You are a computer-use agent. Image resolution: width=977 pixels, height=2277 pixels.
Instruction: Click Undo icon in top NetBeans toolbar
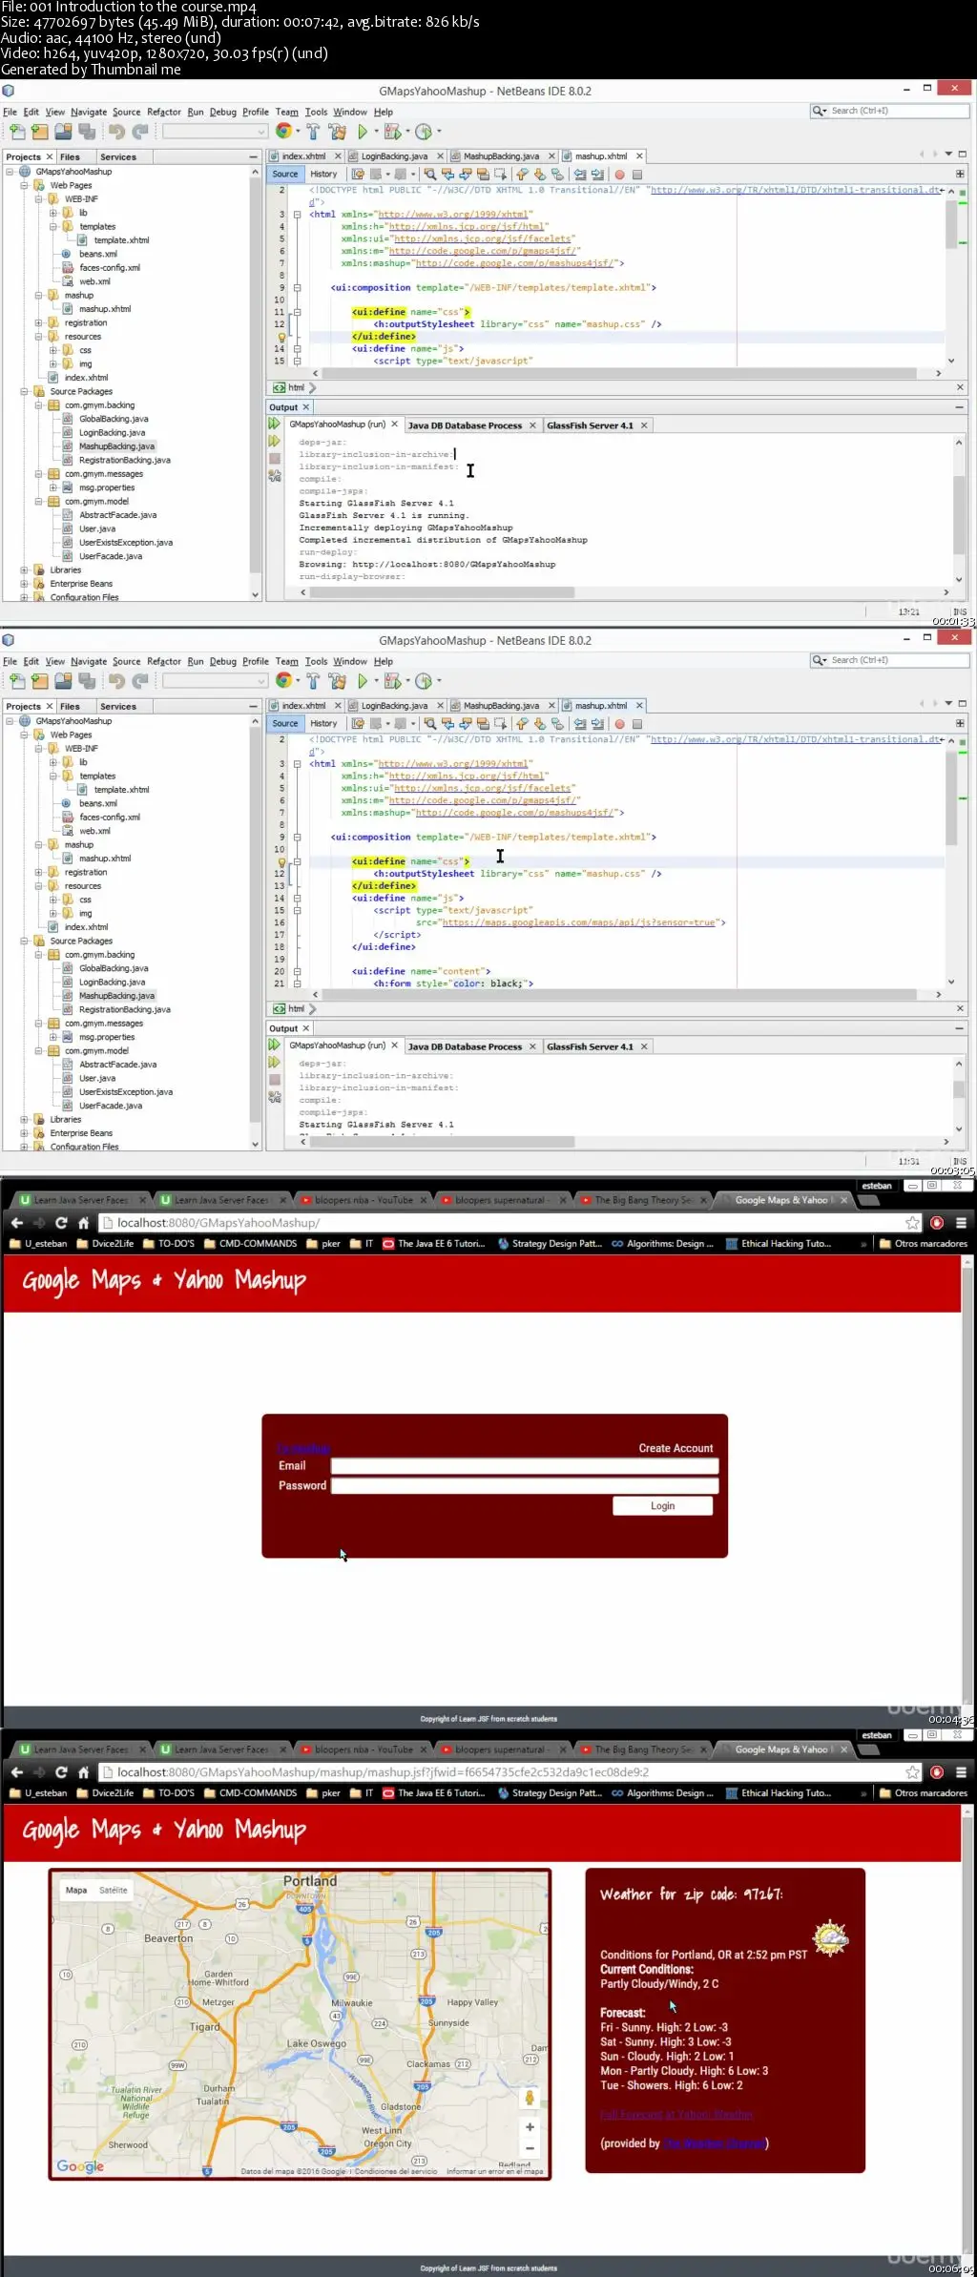116,132
